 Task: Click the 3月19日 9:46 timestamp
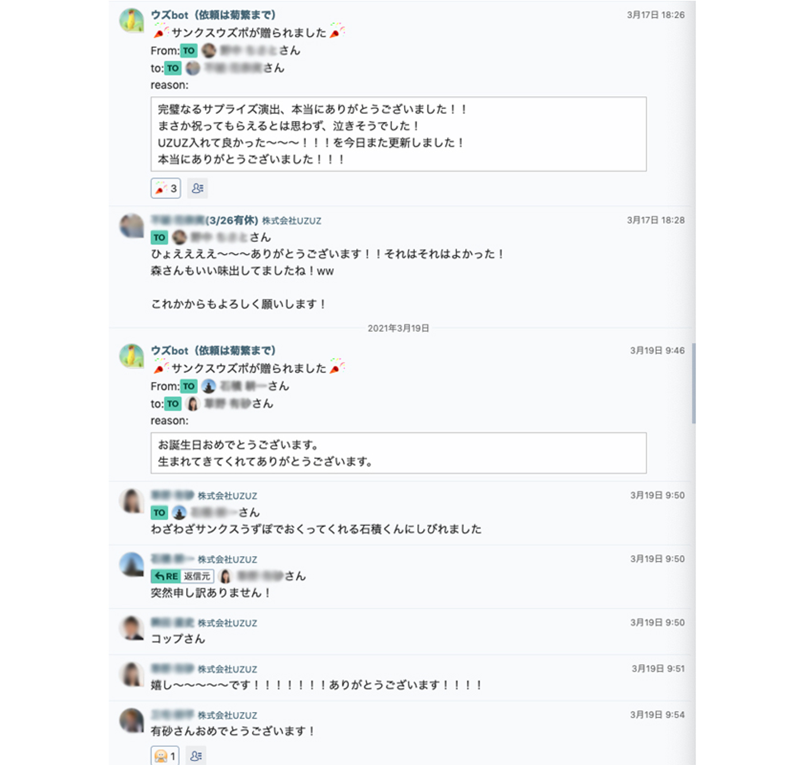click(x=657, y=351)
